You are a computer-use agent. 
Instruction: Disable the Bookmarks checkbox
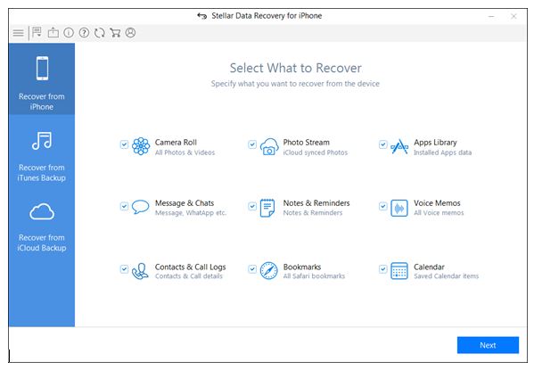252,269
